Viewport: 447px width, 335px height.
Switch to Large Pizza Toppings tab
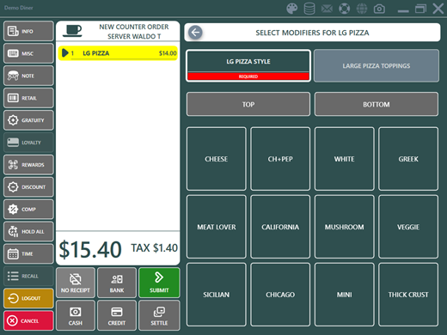pyautogui.click(x=377, y=66)
